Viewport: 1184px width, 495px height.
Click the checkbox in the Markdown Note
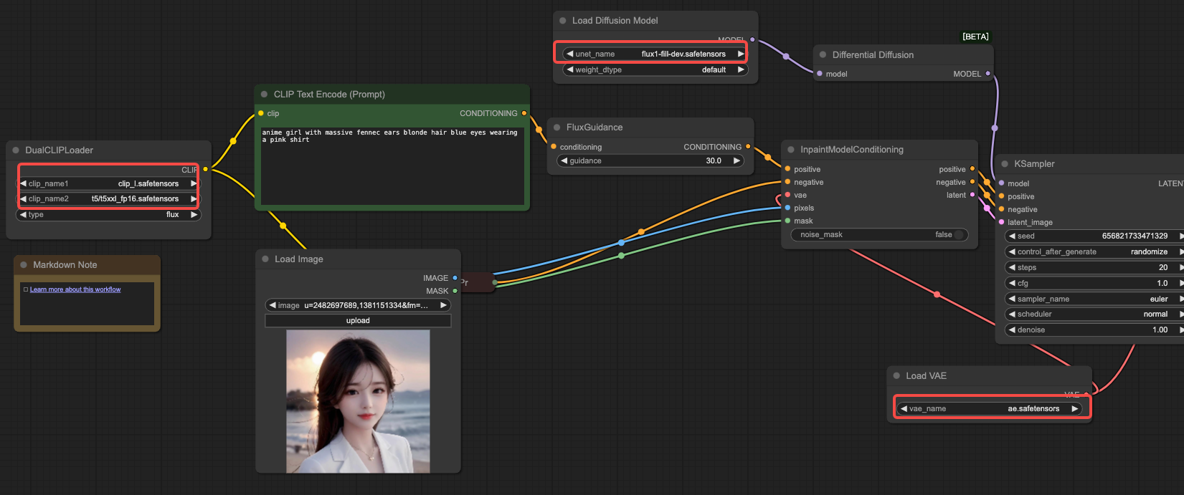pyautogui.click(x=26, y=289)
